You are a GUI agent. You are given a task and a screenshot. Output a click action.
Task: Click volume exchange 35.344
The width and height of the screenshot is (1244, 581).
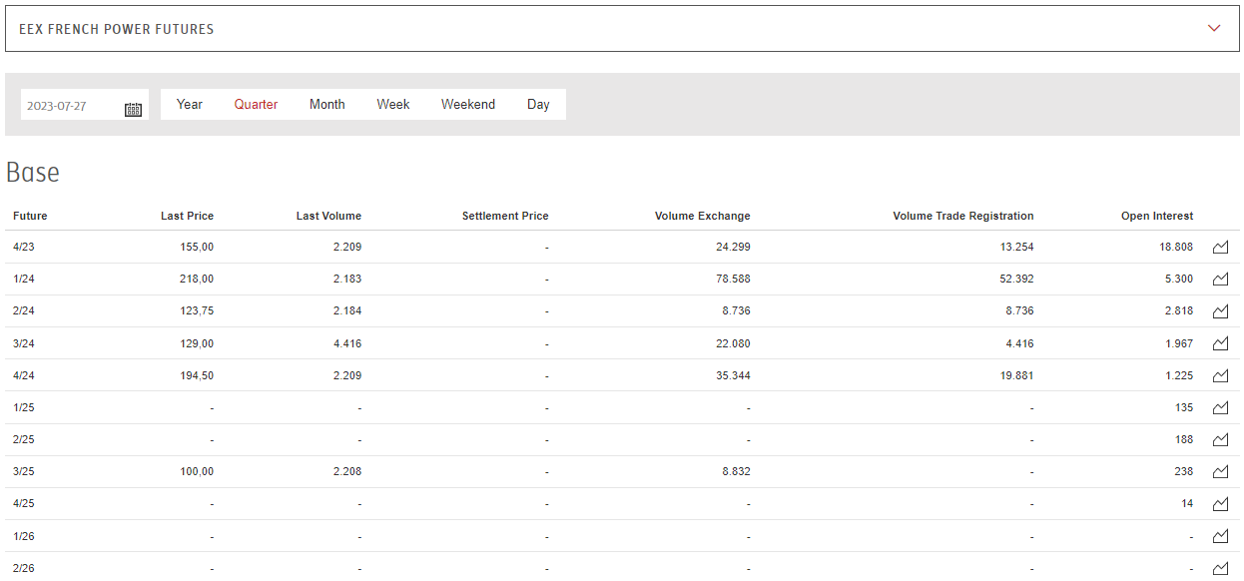click(733, 375)
